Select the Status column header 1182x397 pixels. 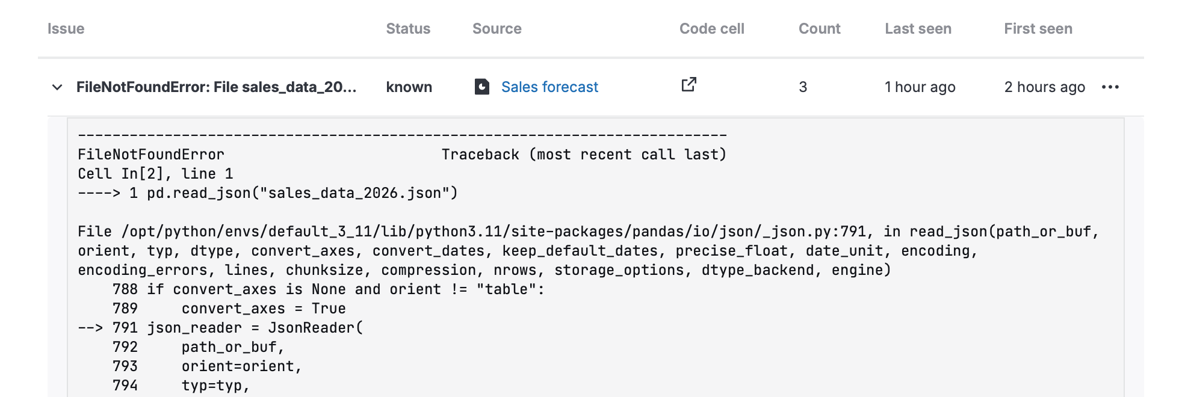(408, 28)
